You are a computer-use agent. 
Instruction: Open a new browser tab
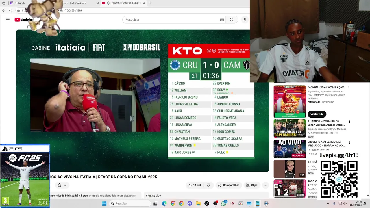point(150,3)
